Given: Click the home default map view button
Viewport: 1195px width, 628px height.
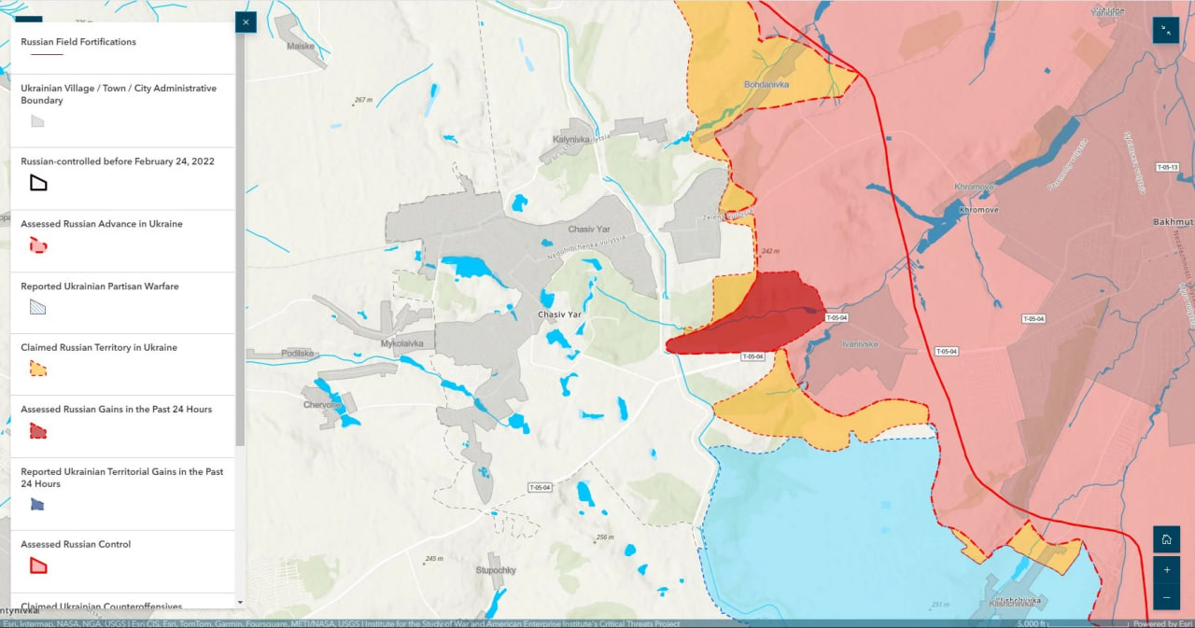Looking at the screenshot, I should [x=1165, y=539].
